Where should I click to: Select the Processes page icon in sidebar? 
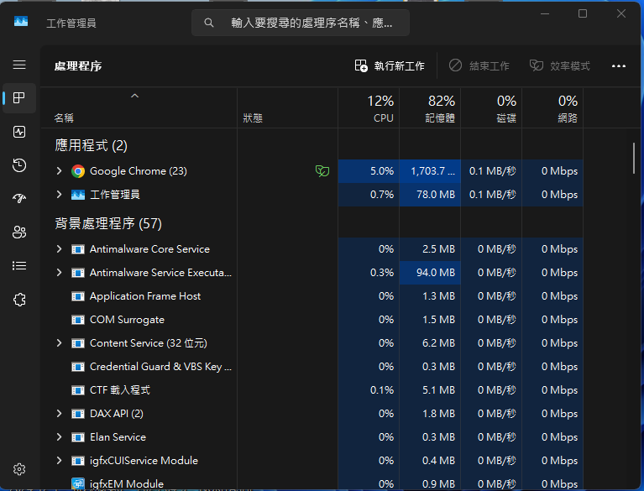coord(19,98)
